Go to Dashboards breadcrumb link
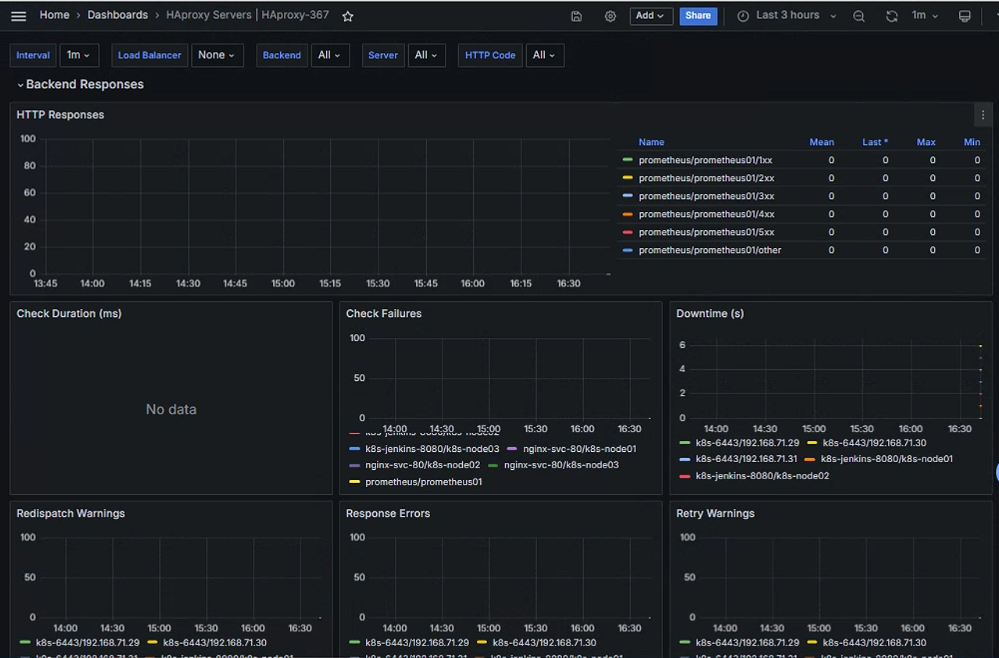This screenshot has width=999, height=658. 117,15
